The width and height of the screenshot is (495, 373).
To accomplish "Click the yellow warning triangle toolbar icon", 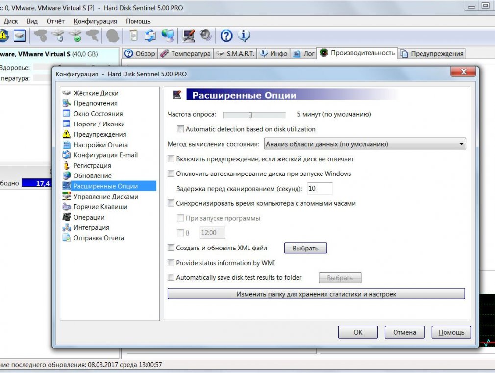I will click(3, 36).
